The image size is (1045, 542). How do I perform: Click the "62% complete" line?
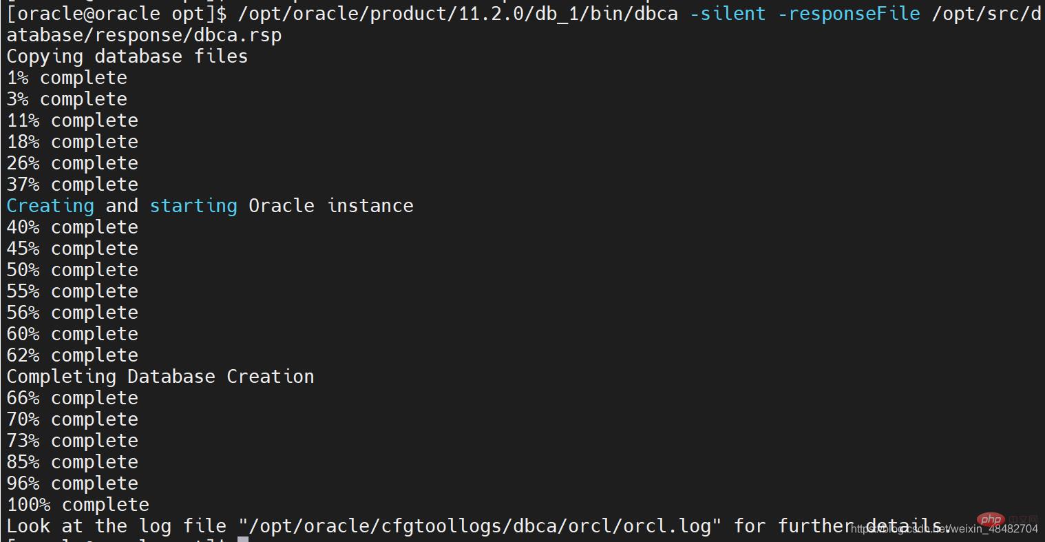(x=72, y=355)
